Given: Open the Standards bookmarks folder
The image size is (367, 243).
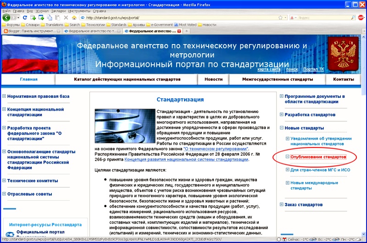Looking at the screenshot, I should pyautogui.click(x=117, y=25).
